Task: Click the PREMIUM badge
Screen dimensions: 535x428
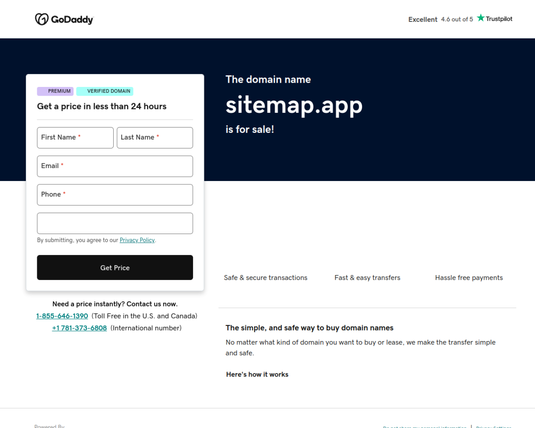Action: pos(55,91)
